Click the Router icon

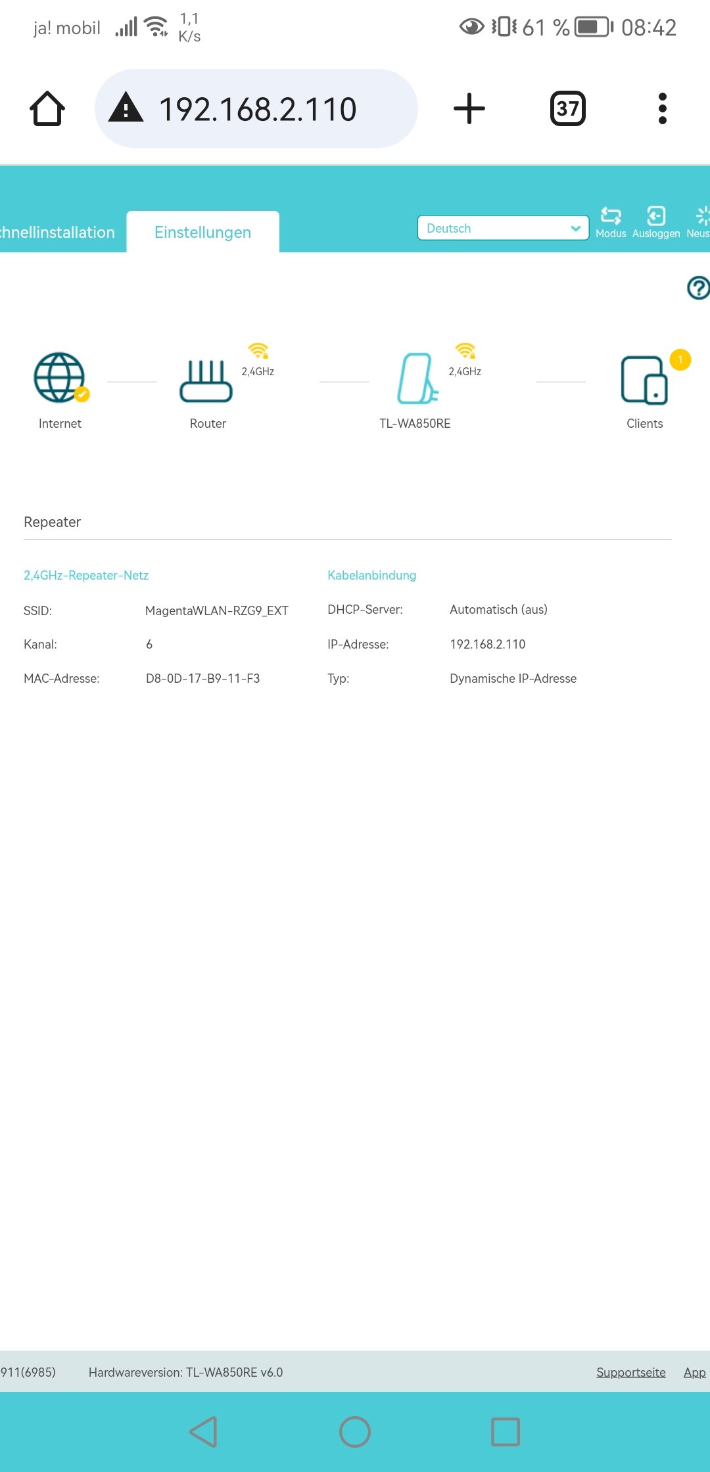tap(206, 381)
